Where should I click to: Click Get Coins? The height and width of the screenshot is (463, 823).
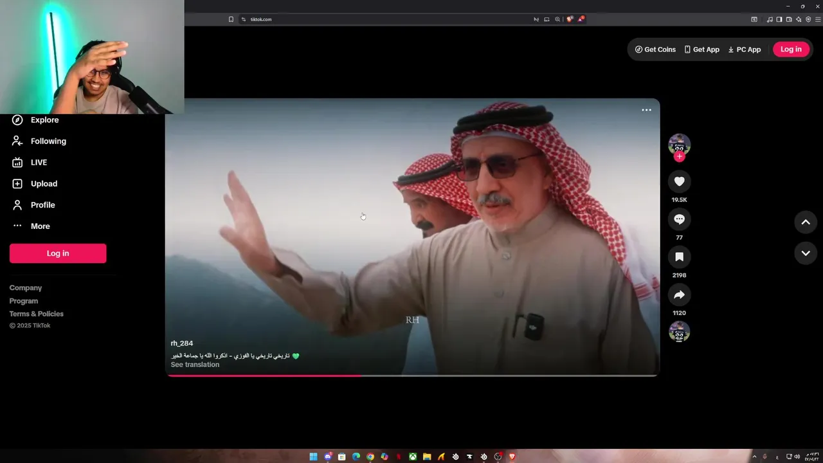[x=655, y=50]
